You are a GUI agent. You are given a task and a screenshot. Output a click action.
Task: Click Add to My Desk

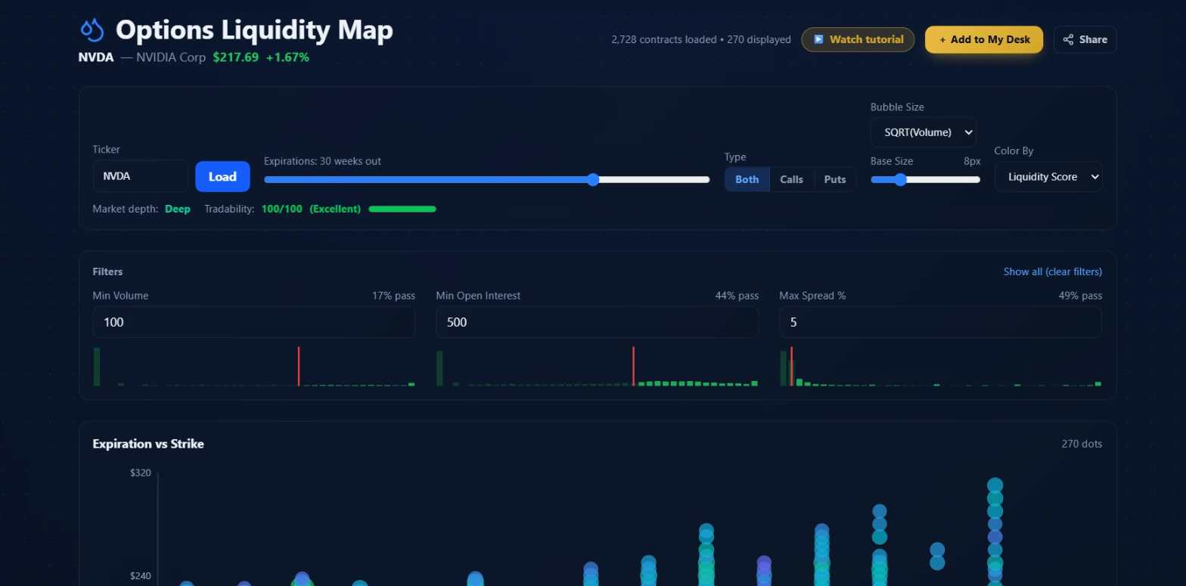pos(984,39)
